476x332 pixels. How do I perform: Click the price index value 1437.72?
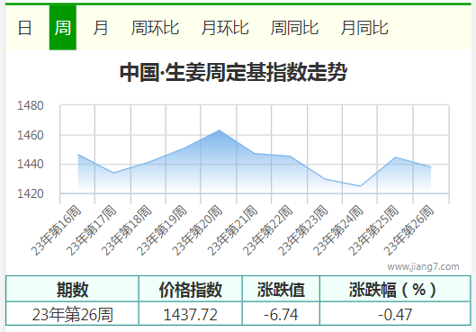coord(191,314)
